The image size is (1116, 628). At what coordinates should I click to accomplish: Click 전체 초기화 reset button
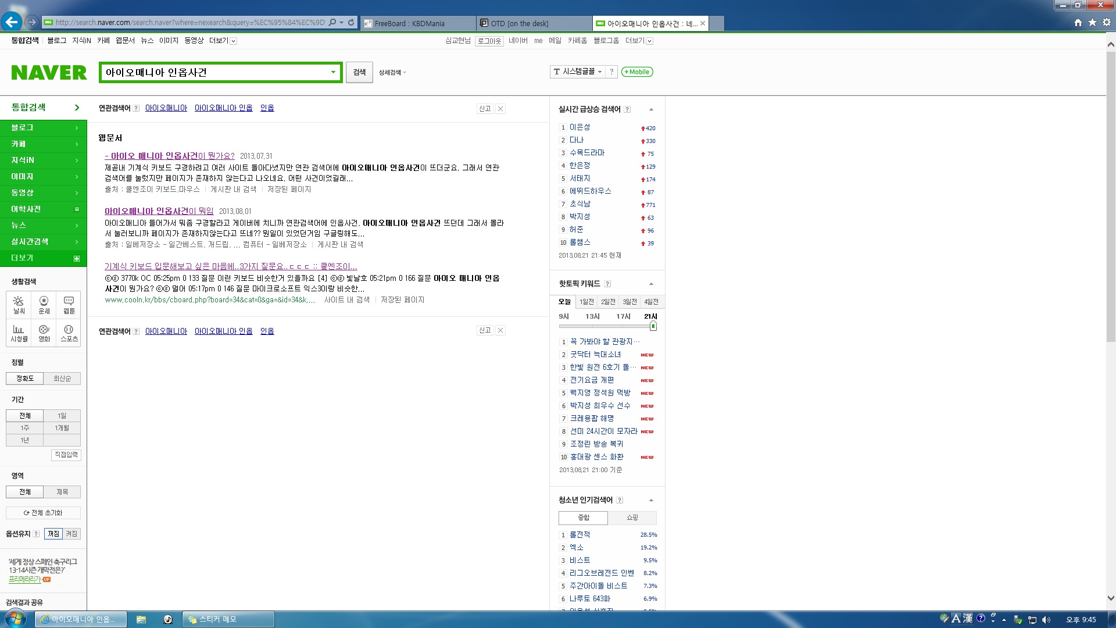pos(44,513)
